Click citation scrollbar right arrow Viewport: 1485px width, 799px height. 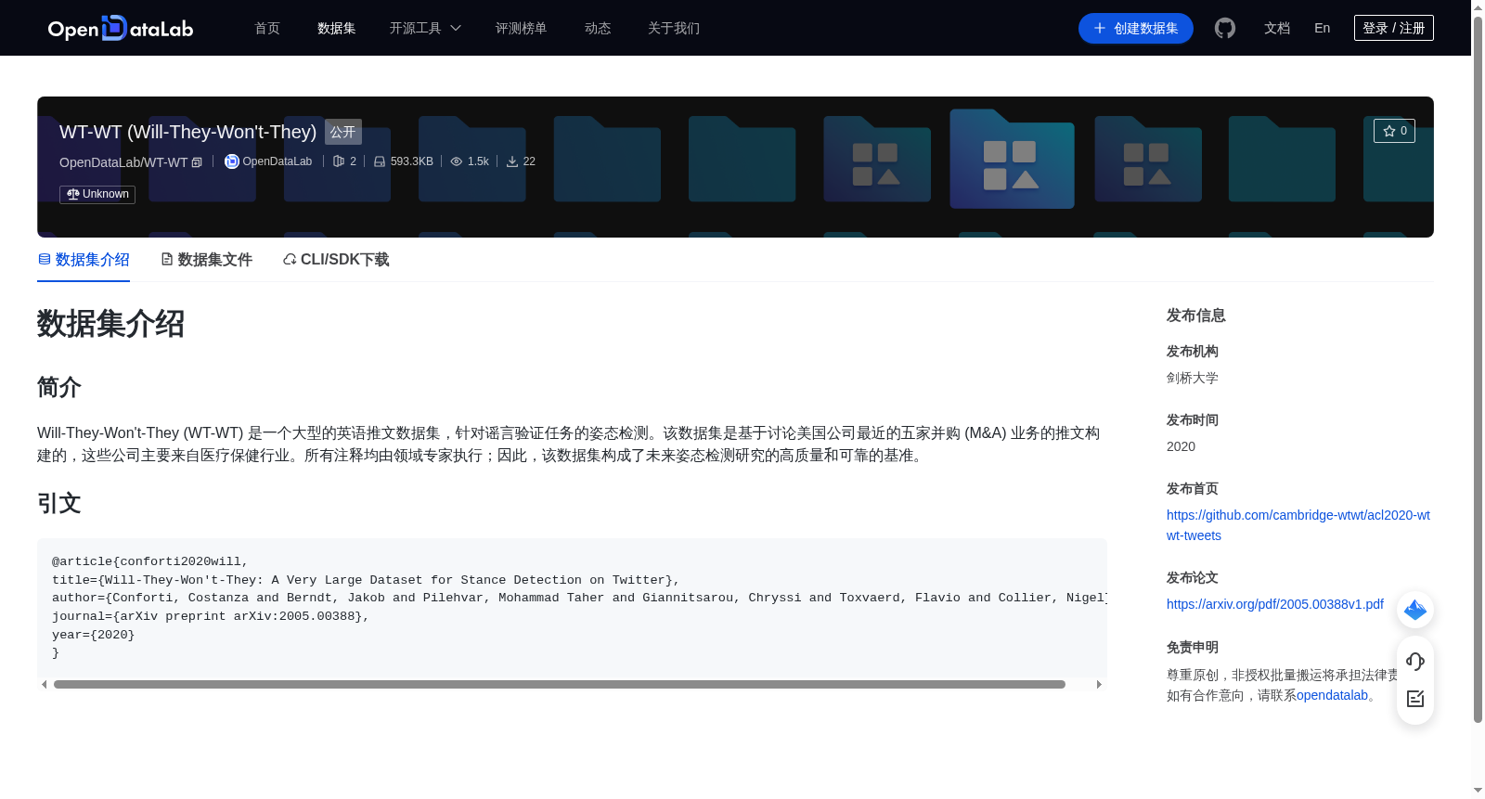click(1099, 685)
